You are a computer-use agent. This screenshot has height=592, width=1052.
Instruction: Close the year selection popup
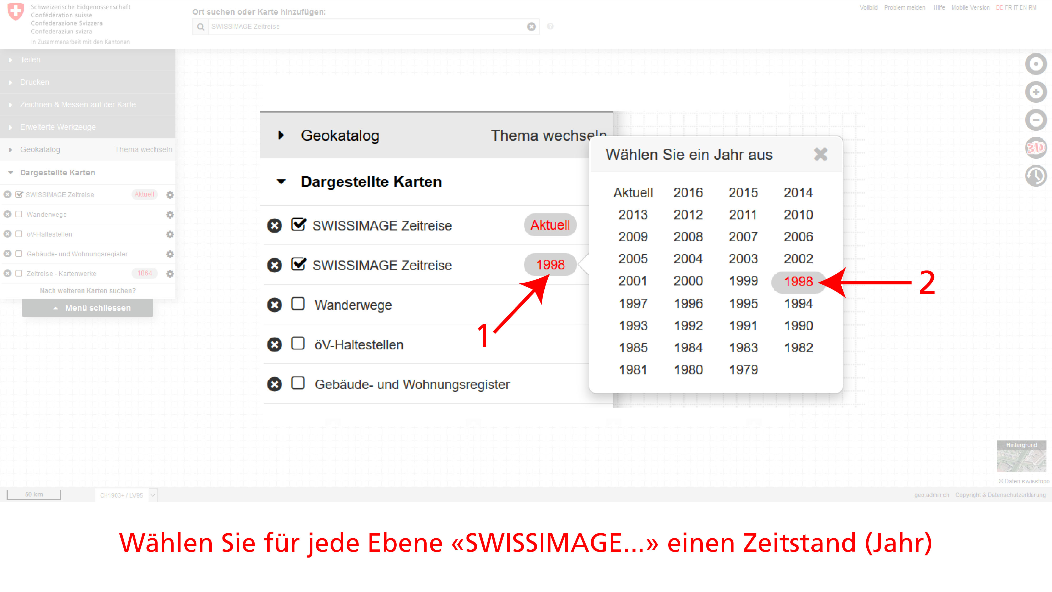pos(821,154)
